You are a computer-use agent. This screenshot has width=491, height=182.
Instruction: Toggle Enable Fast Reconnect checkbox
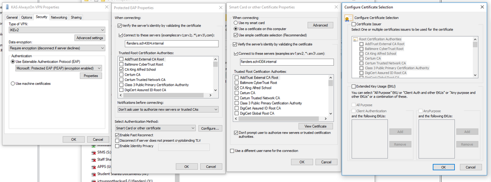[117, 135]
